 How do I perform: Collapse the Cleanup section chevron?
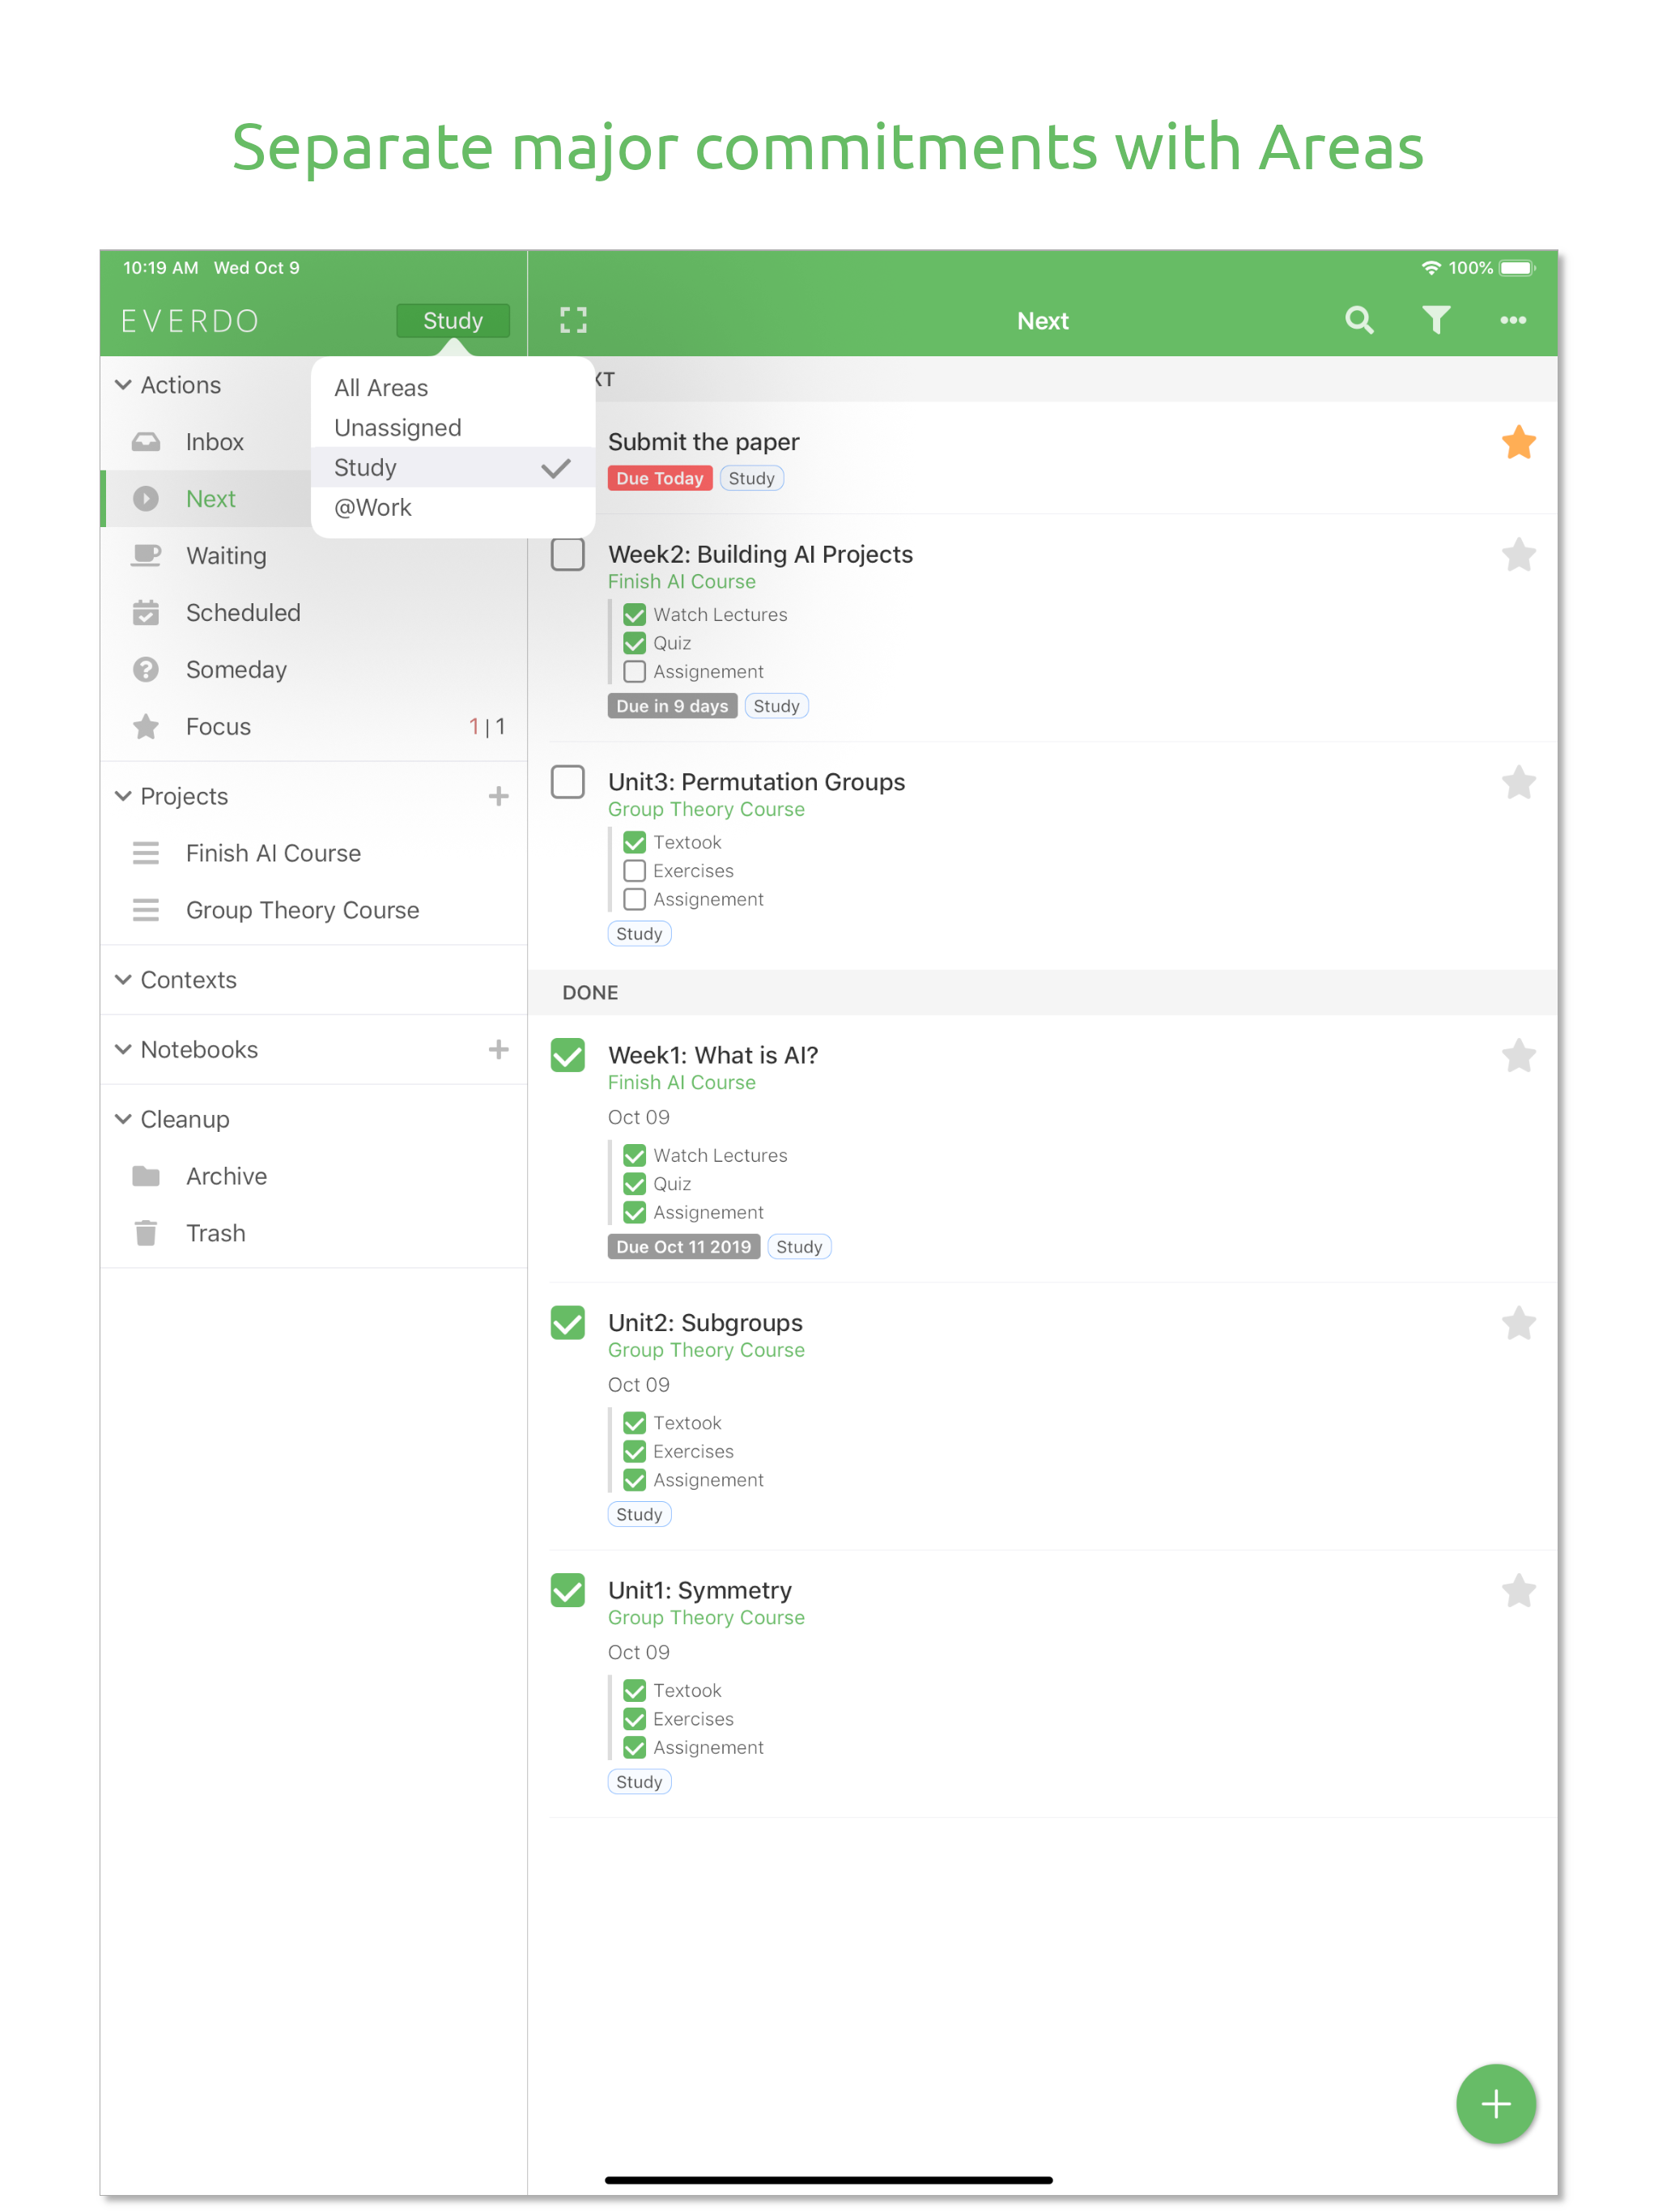pyautogui.click(x=123, y=1120)
